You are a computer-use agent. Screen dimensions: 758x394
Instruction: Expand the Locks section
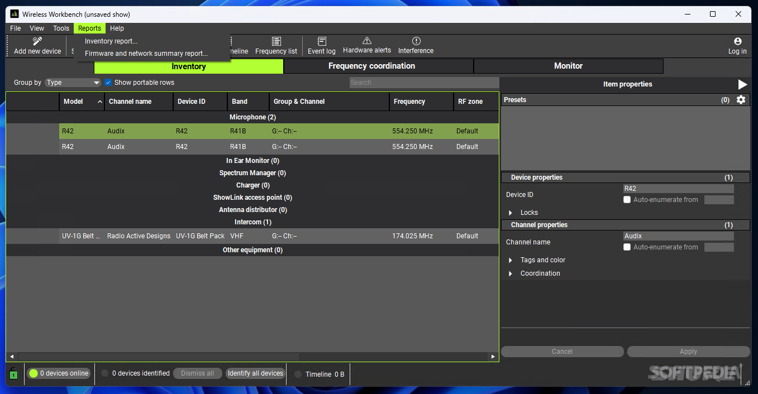[x=510, y=213]
